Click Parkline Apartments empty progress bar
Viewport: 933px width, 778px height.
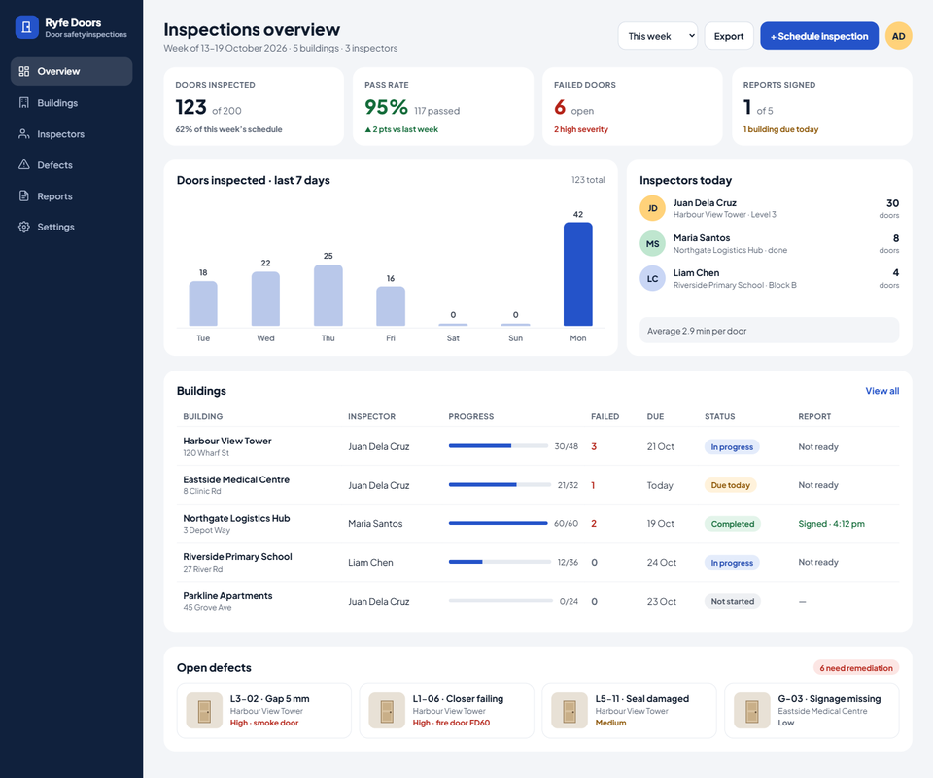501,601
